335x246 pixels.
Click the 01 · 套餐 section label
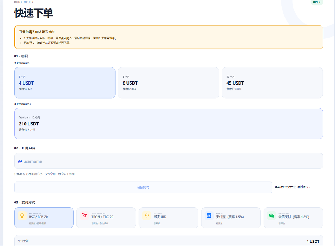click(21, 56)
